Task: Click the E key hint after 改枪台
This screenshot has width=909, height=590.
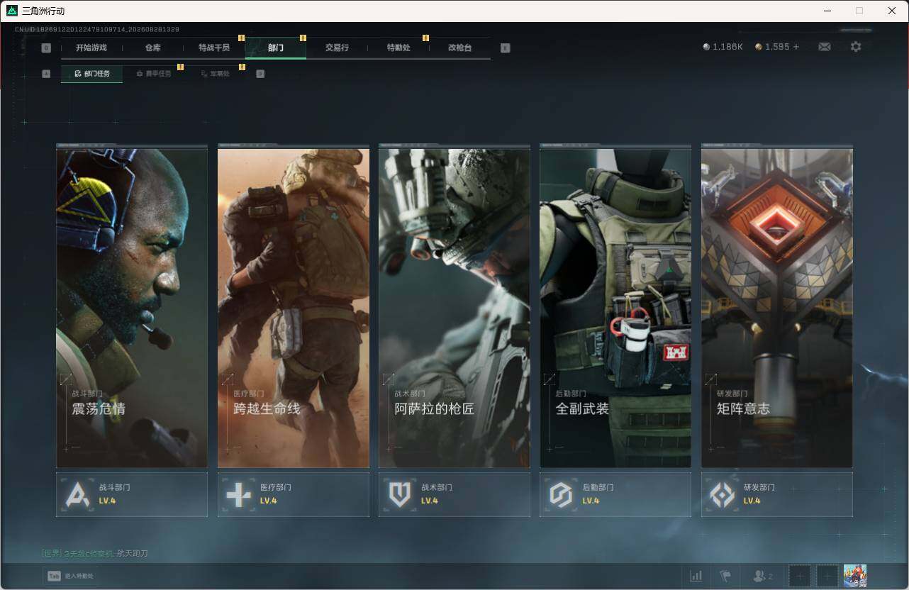Action: (505, 48)
